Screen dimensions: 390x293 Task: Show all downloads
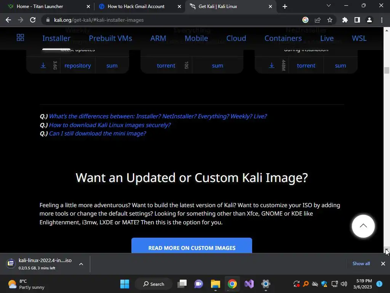pyautogui.click(x=361, y=263)
